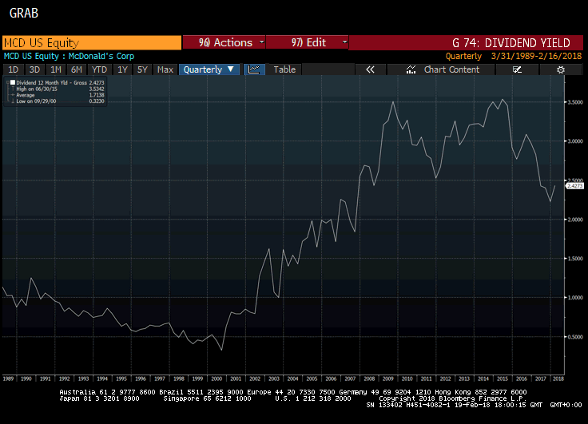Viewport: 588px width, 424px height.
Task: Click the Copyright 2018 Bloomberg Finance L.P. text
Action: 453,398
